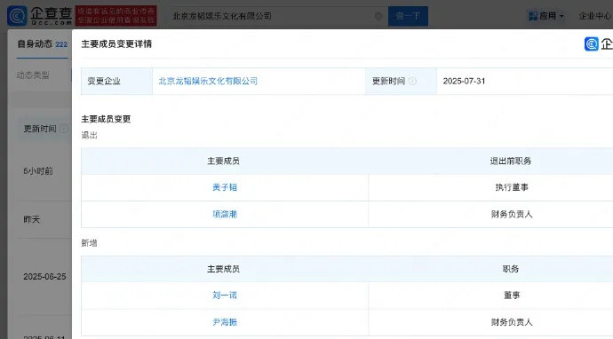Click the 应用 grid icon
This screenshot has height=339, width=613.
pos(533,16)
